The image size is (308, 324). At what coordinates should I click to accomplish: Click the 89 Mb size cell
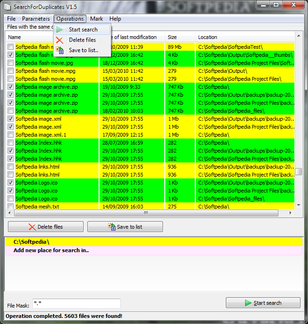tap(180, 47)
